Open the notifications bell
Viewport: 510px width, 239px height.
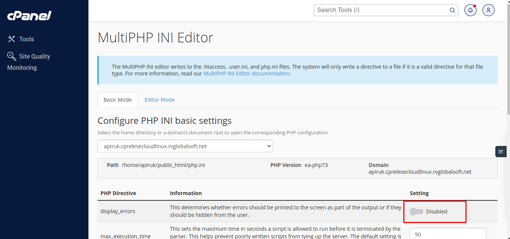click(470, 10)
